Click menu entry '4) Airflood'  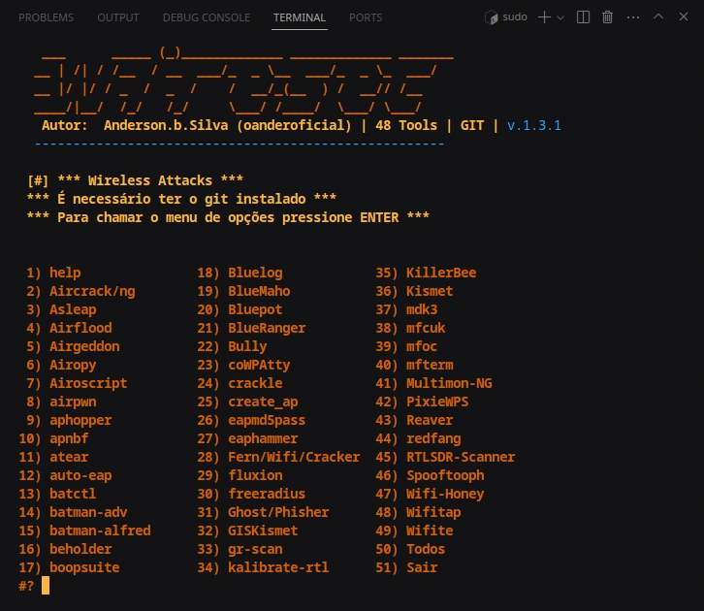click(69, 328)
